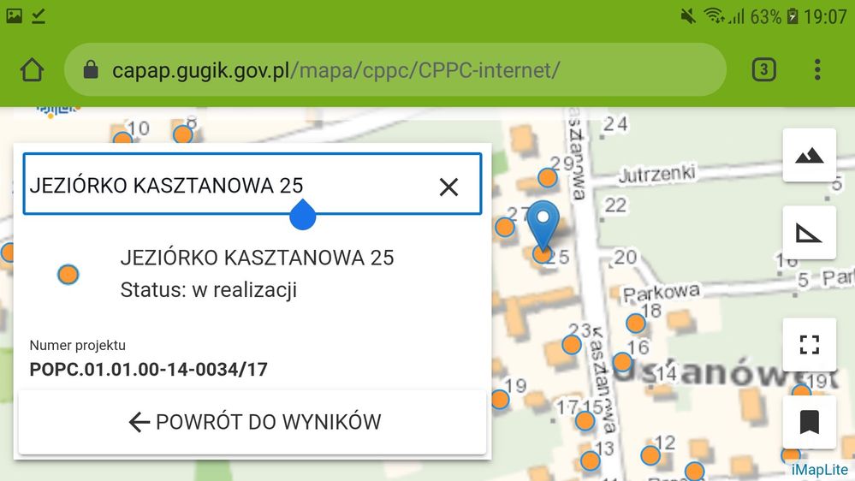Tap the blue location pin on map

pos(543,225)
